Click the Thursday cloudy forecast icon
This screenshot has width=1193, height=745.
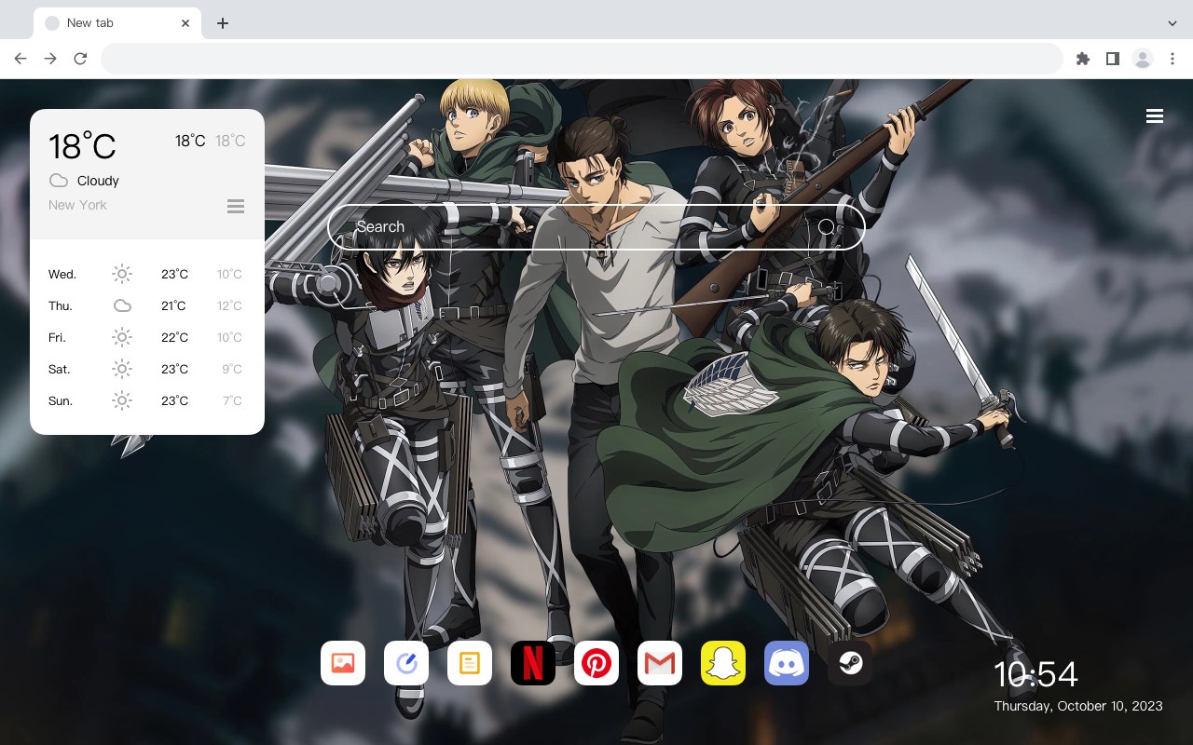(x=122, y=305)
